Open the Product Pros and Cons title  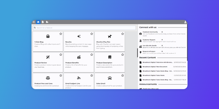coord(44,84)
